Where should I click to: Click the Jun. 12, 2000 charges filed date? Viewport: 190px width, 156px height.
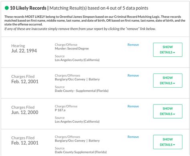(x=25, y=112)
